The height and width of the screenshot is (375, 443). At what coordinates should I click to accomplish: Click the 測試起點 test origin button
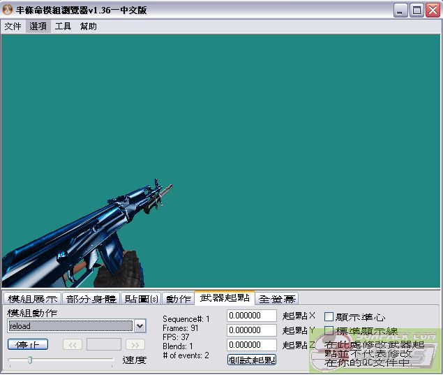click(252, 360)
